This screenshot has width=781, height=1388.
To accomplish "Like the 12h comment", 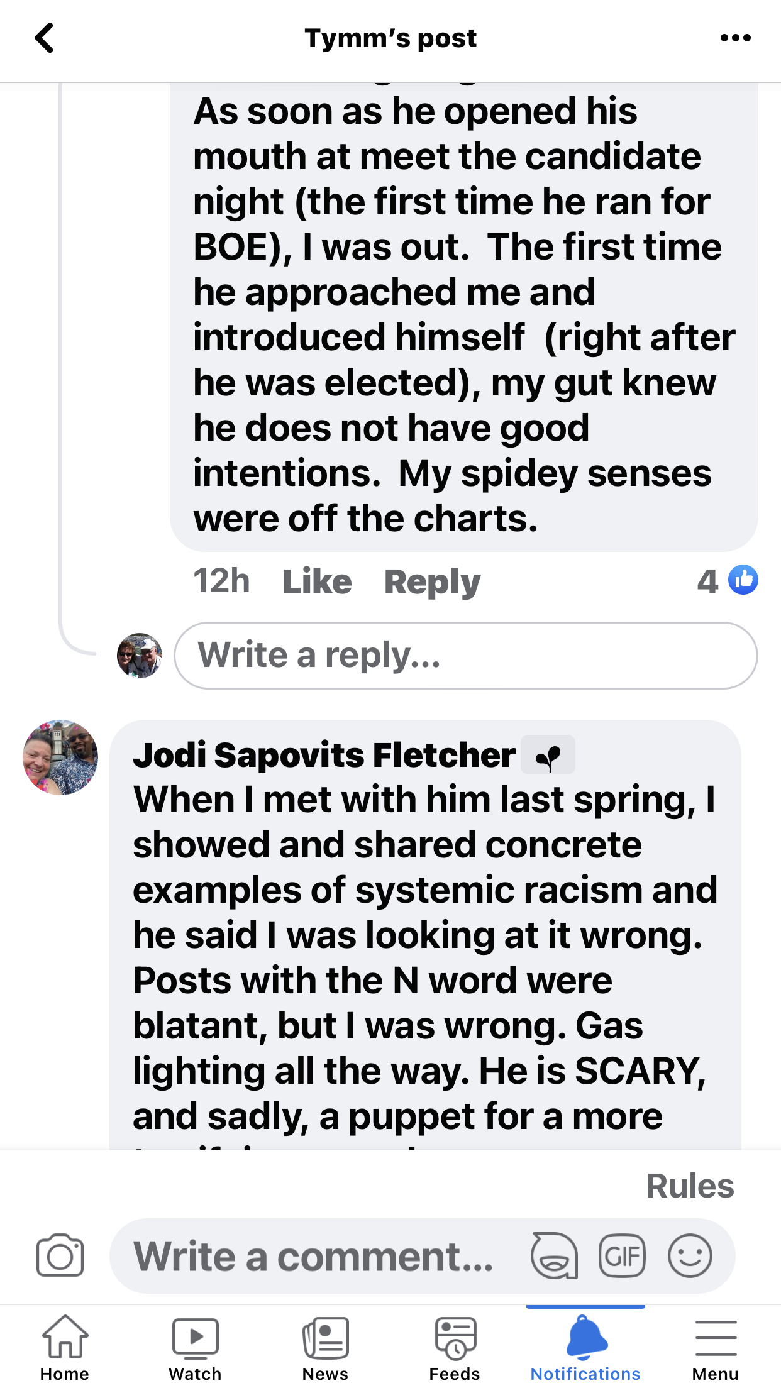I will [317, 581].
